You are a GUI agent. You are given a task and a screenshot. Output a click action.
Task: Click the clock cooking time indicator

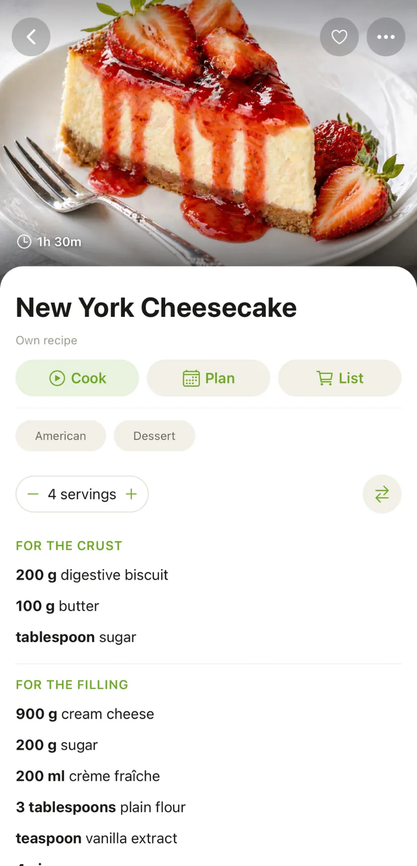coord(49,242)
